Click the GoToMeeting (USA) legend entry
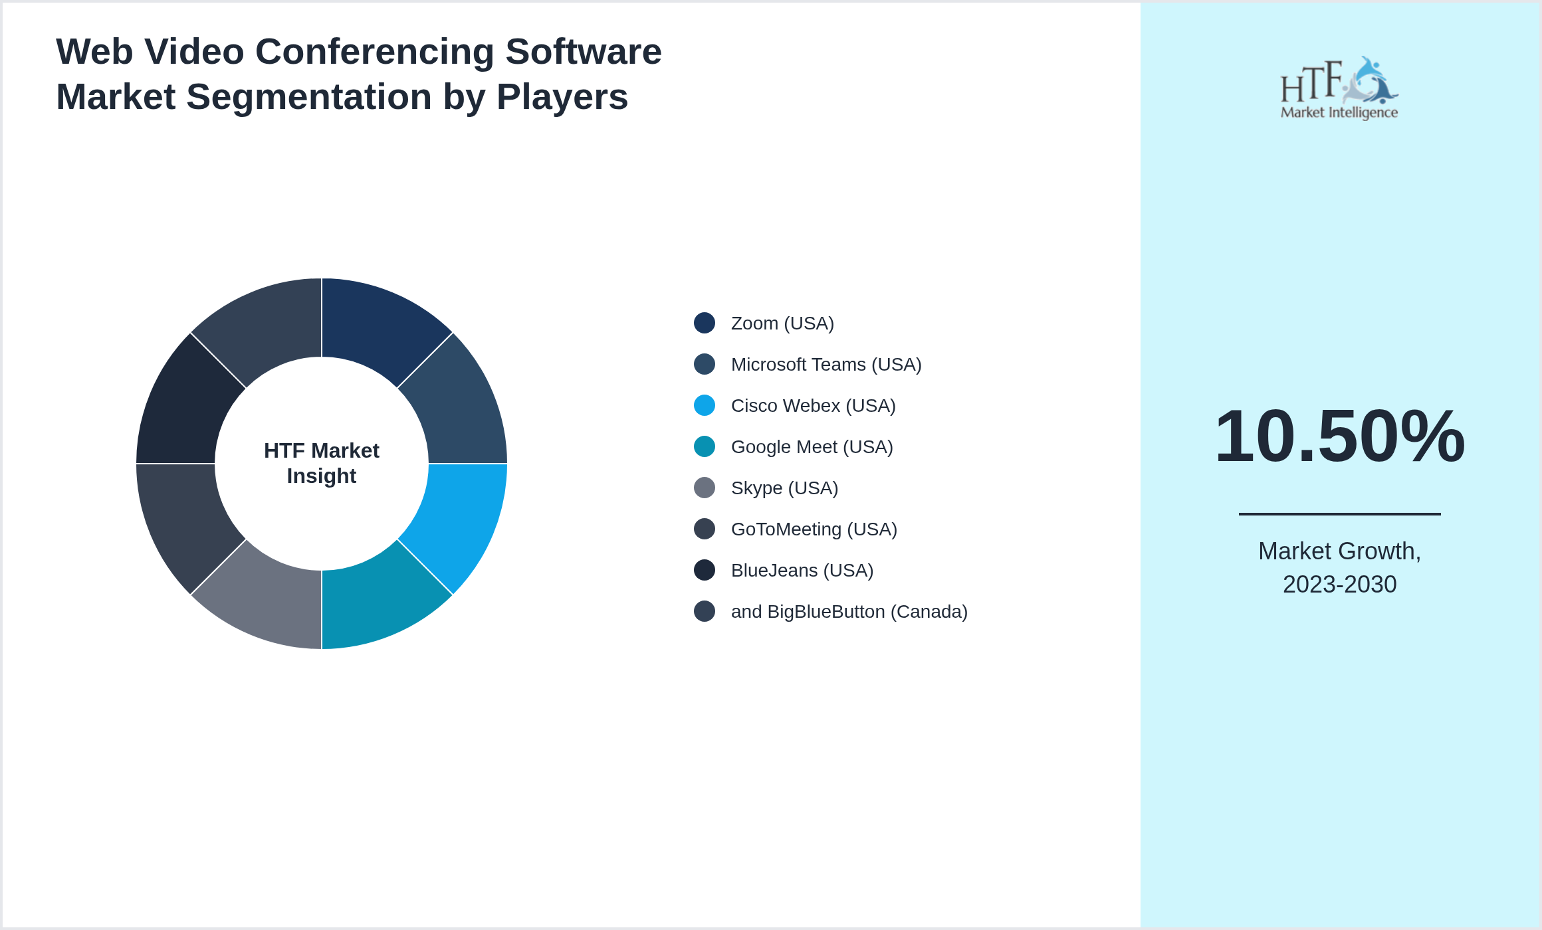Viewport: 1542px width, 930px height. [814, 529]
